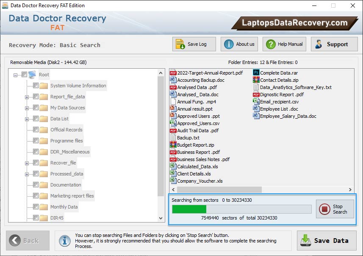Tick the DDR_Miscellaneous checkbox

[x=36, y=151]
